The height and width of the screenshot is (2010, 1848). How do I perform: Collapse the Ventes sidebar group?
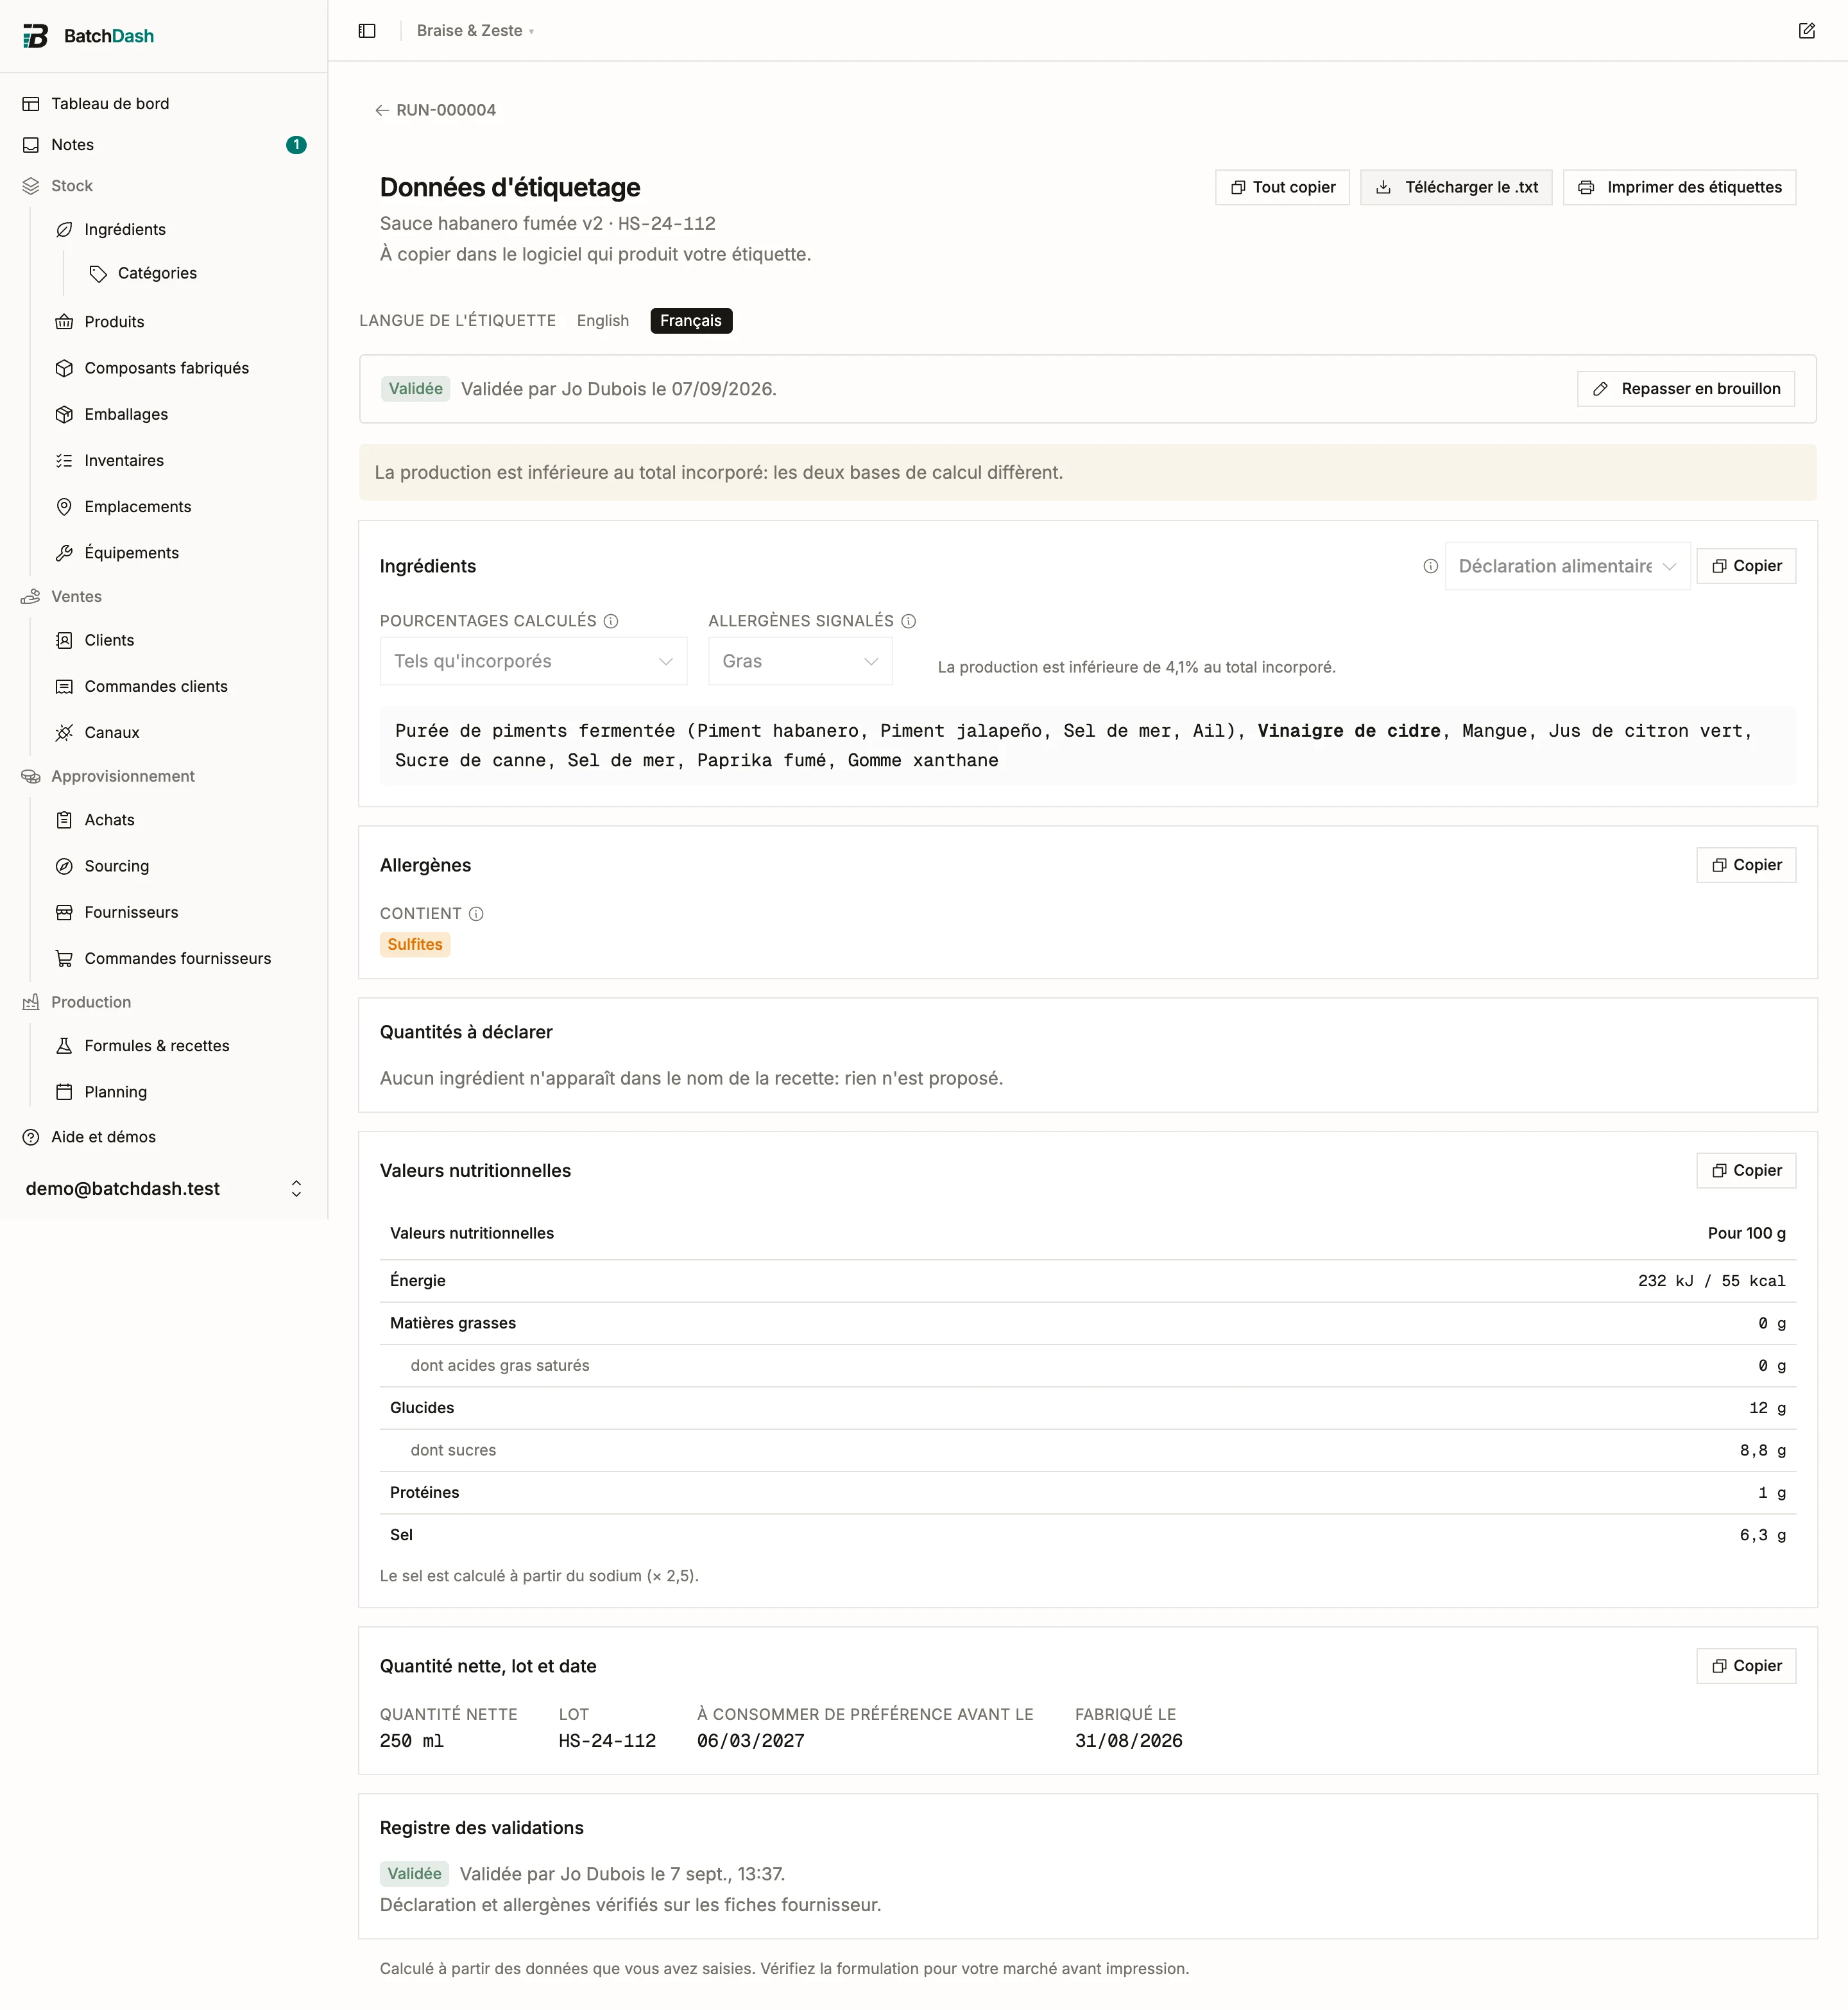76,597
